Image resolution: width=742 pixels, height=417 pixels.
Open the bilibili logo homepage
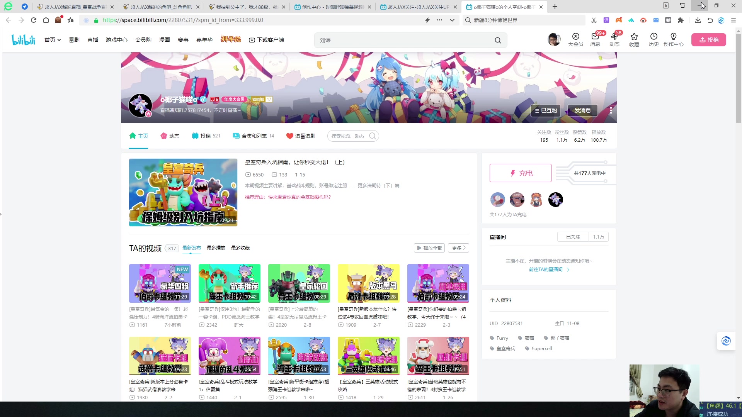point(23,40)
